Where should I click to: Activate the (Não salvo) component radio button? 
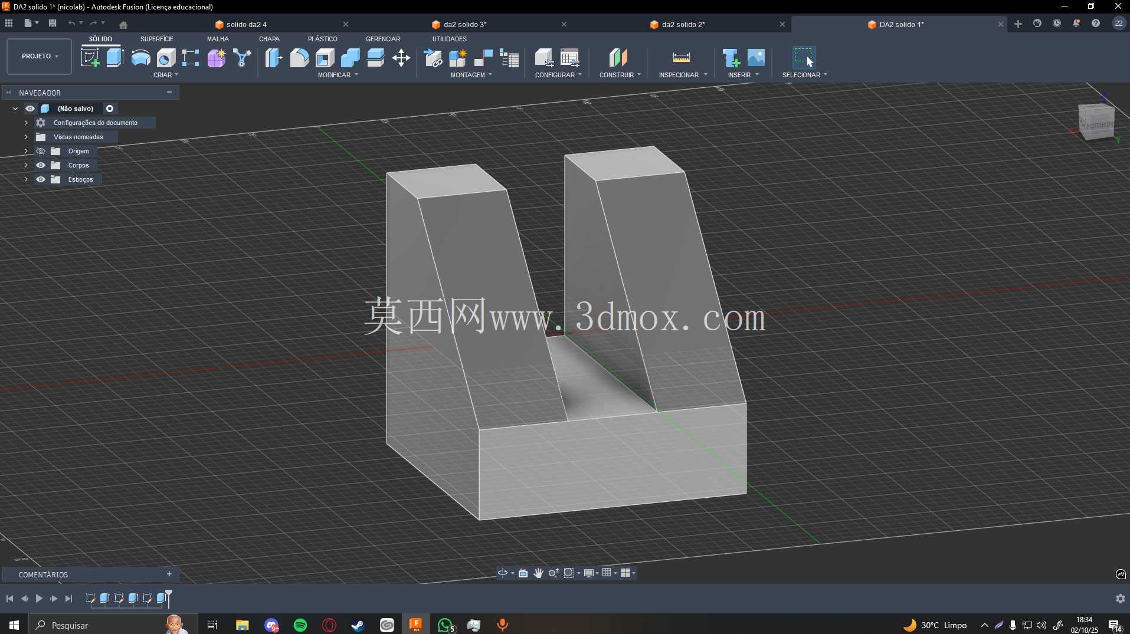110,109
